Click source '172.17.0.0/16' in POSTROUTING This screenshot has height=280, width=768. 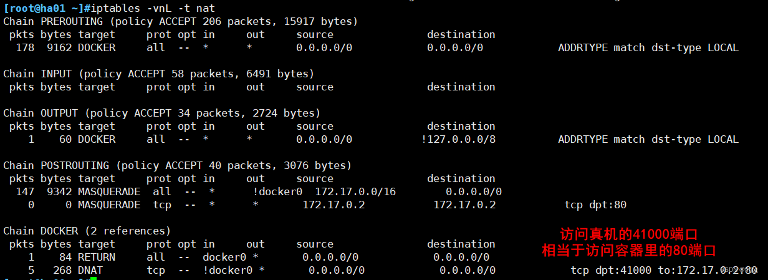click(x=355, y=192)
